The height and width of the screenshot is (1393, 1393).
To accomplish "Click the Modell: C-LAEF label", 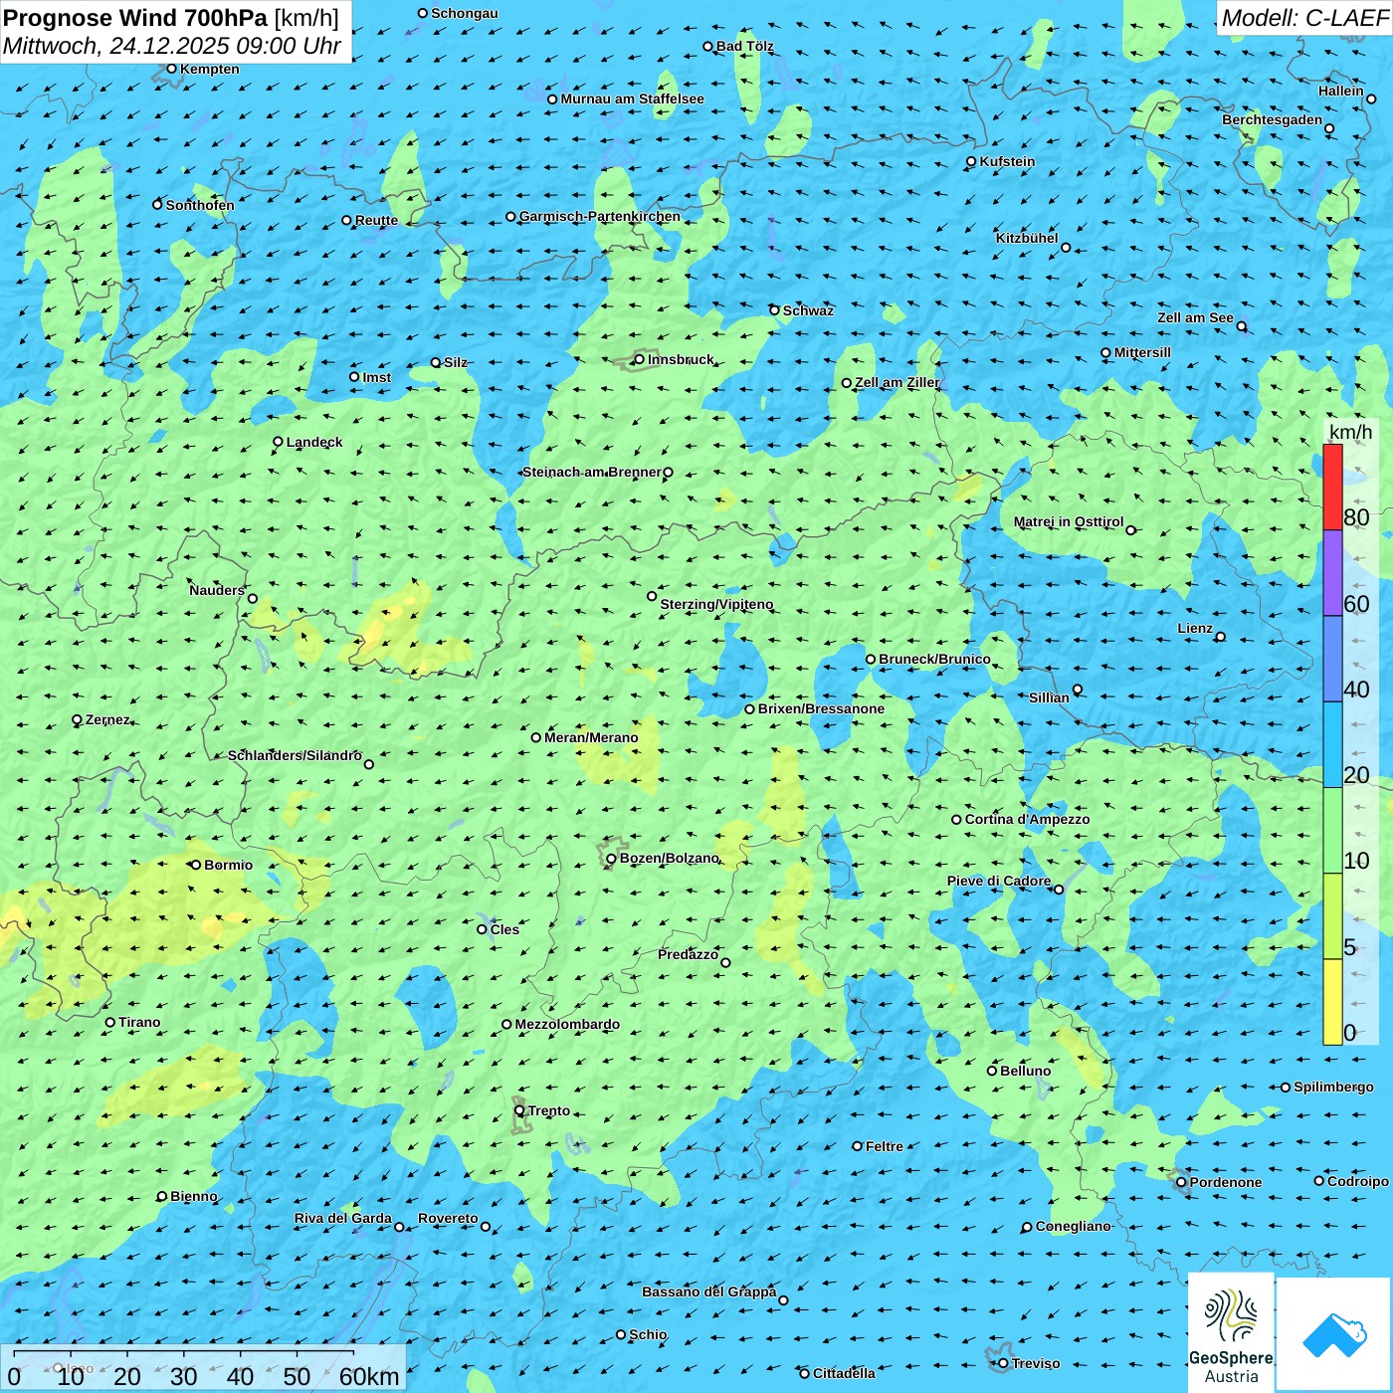I will click(x=1304, y=18).
